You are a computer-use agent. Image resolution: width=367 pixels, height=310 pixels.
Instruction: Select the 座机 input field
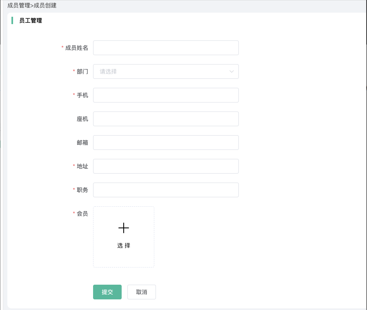point(166,119)
